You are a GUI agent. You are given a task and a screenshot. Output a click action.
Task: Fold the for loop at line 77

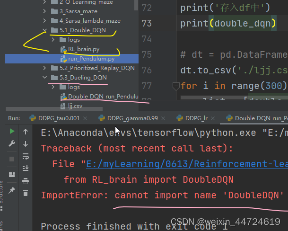[176, 86]
